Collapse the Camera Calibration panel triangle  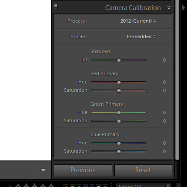coord(169,7)
